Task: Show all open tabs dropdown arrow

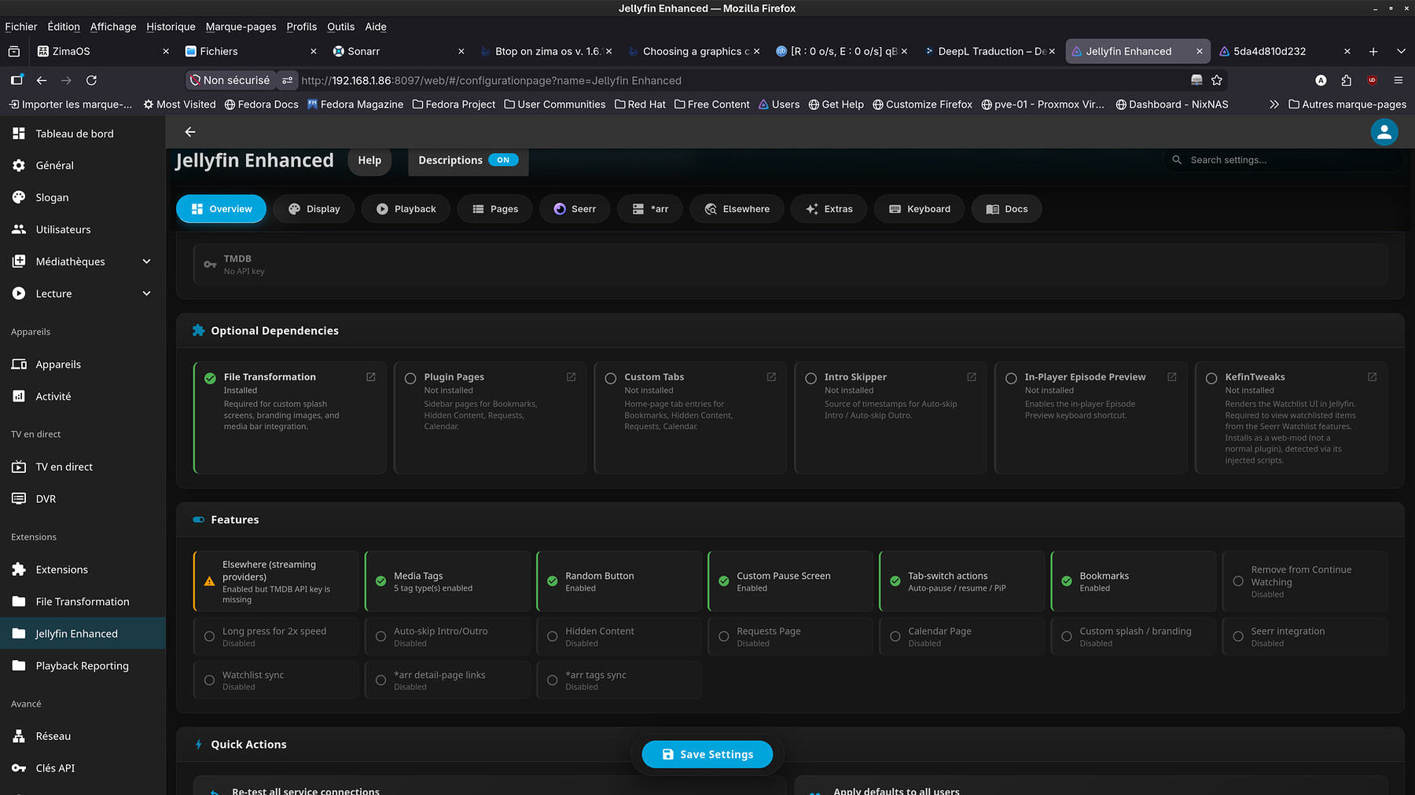Action: point(1401,52)
